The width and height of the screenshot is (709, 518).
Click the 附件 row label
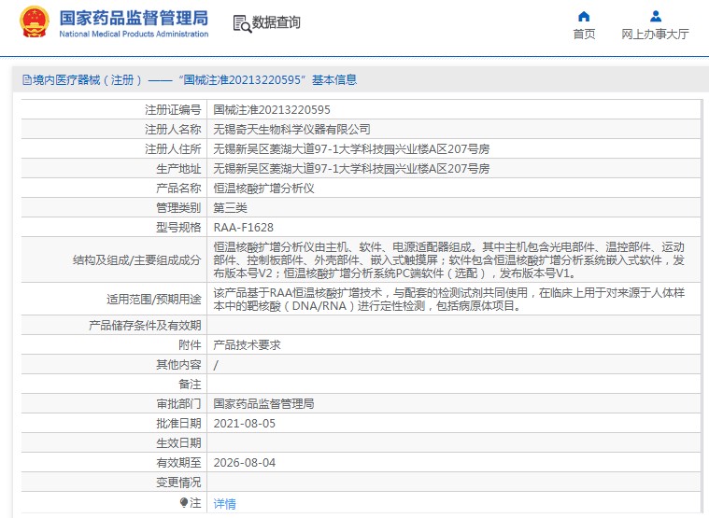[190, 345]
